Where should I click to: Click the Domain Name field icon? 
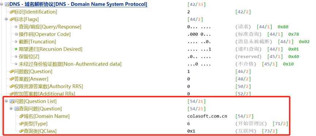point(21,116)
